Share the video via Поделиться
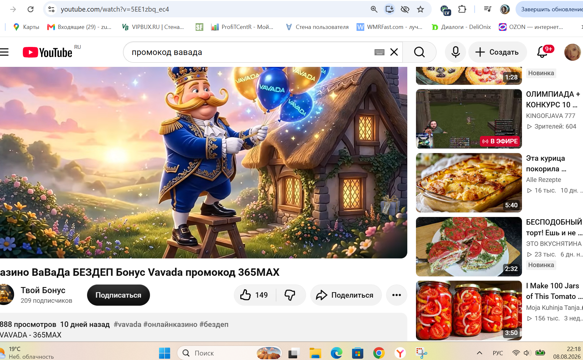 (346, 295)
